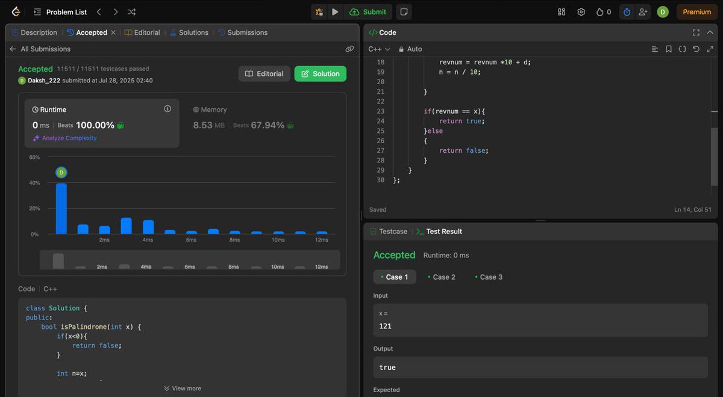Click Analyze Complexity link
The image size is (723, 397).
pos(65,138)
